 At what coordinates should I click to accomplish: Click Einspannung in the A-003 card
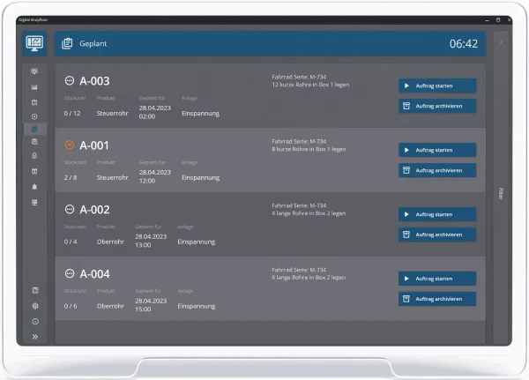coord(200,114)
